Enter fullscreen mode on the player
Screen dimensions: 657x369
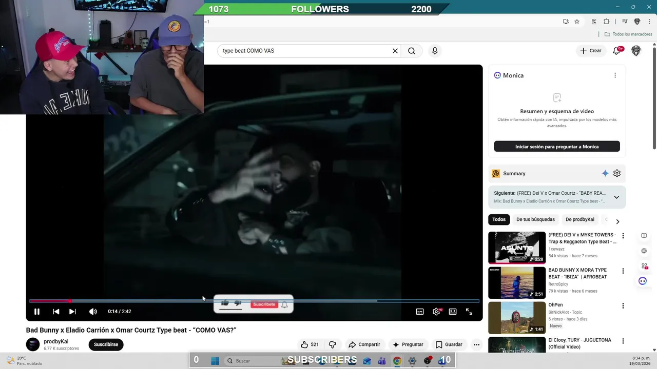[469, 312]
